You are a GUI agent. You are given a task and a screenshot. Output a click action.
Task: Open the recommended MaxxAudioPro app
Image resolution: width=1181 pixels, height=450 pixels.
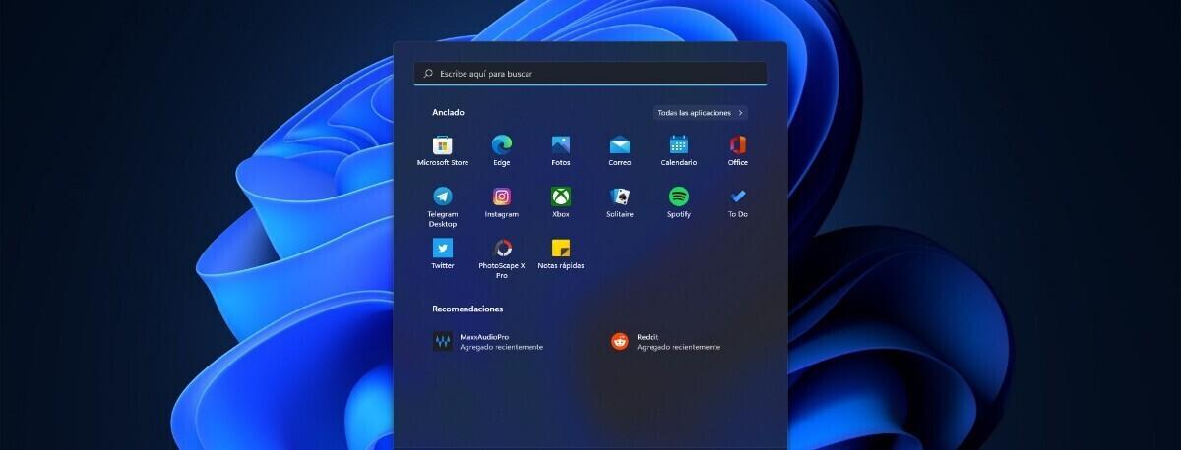[487, 341]
